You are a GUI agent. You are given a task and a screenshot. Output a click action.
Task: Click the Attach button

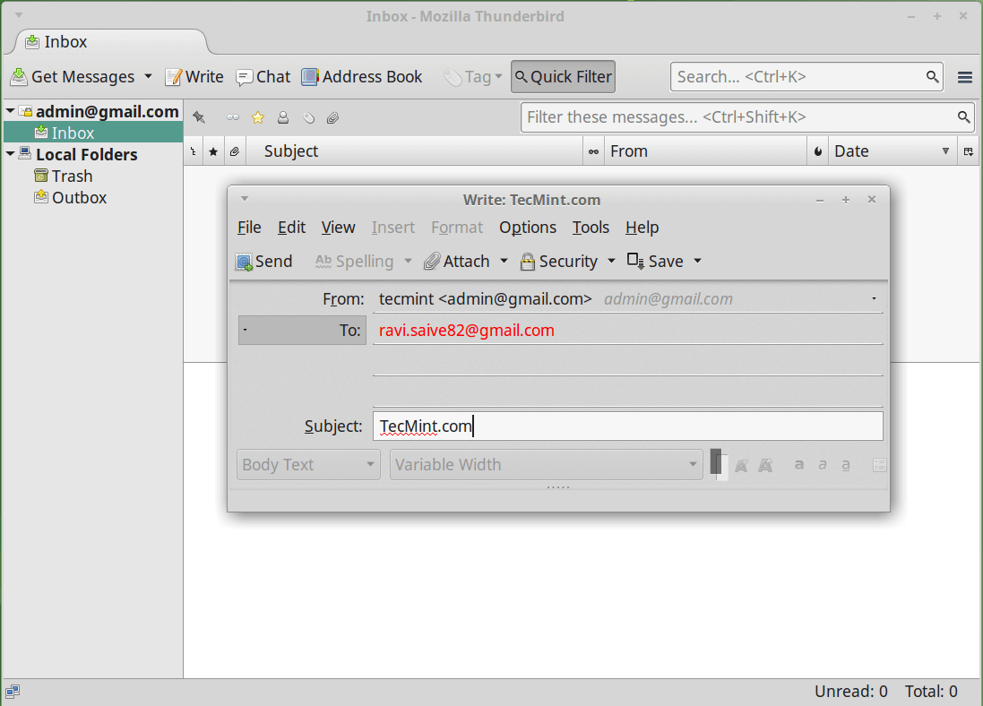coord(456,261)
